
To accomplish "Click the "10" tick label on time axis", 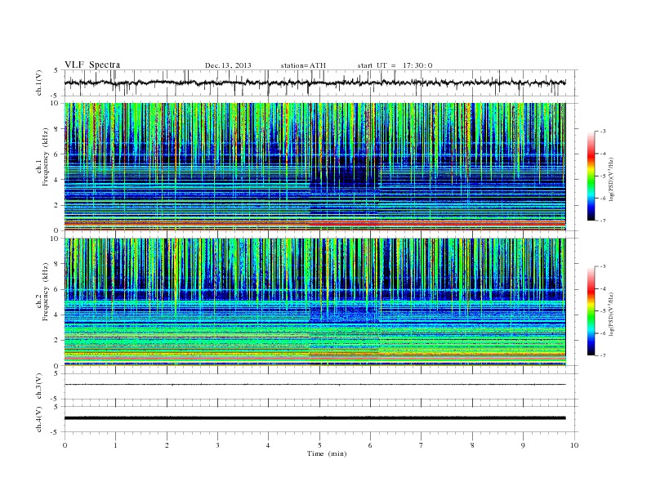I will (574, 445).
